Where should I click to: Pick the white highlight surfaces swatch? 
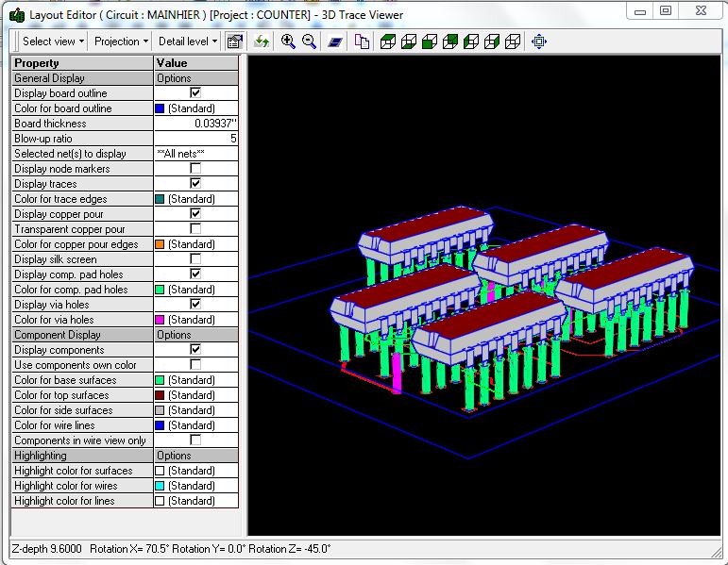tap(160, 471)
